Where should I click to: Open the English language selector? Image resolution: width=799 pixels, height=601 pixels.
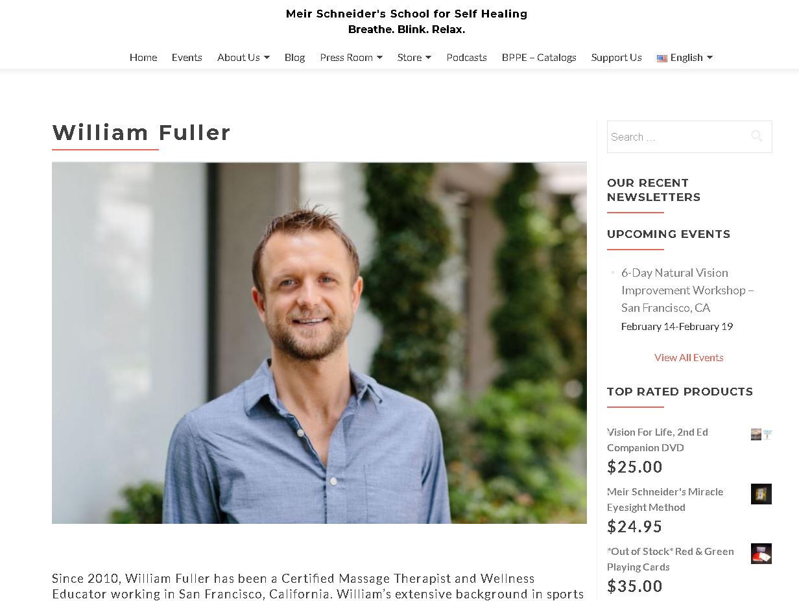coord(685,58)
